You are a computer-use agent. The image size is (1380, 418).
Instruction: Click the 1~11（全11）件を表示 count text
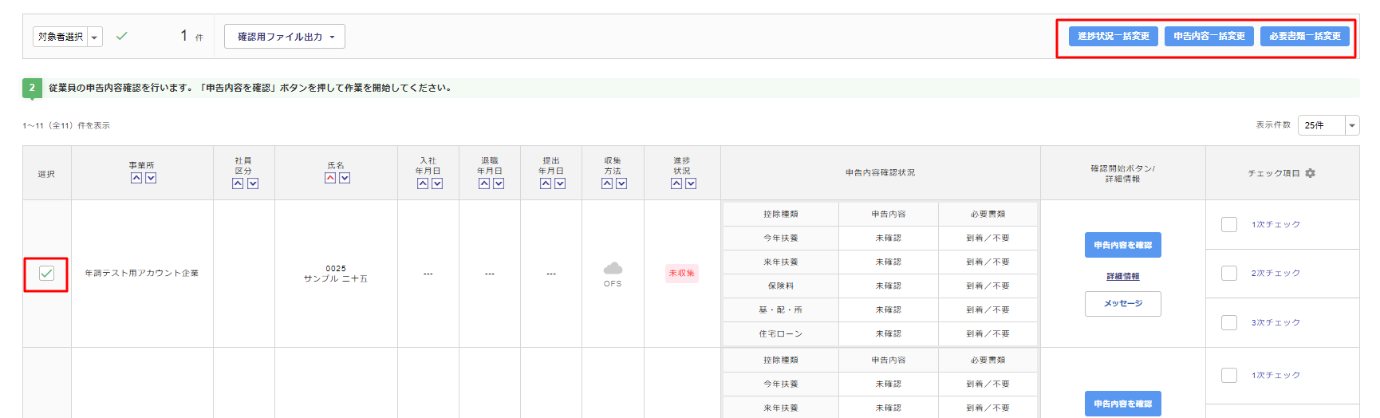pos(66,125)
